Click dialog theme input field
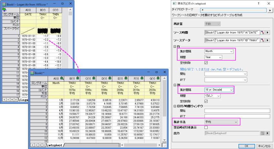The image size is (274, 149). pos(233,10)
